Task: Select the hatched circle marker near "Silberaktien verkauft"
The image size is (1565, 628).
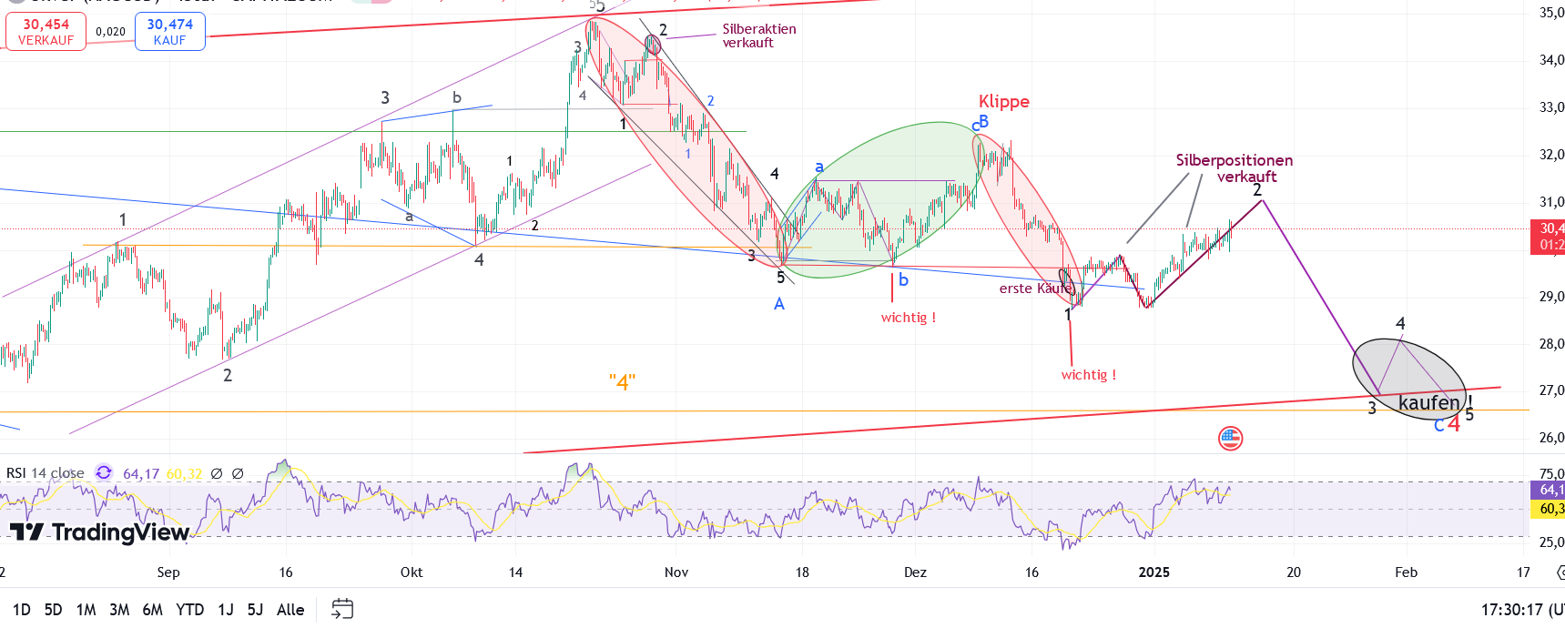Action: coord(653,44)
